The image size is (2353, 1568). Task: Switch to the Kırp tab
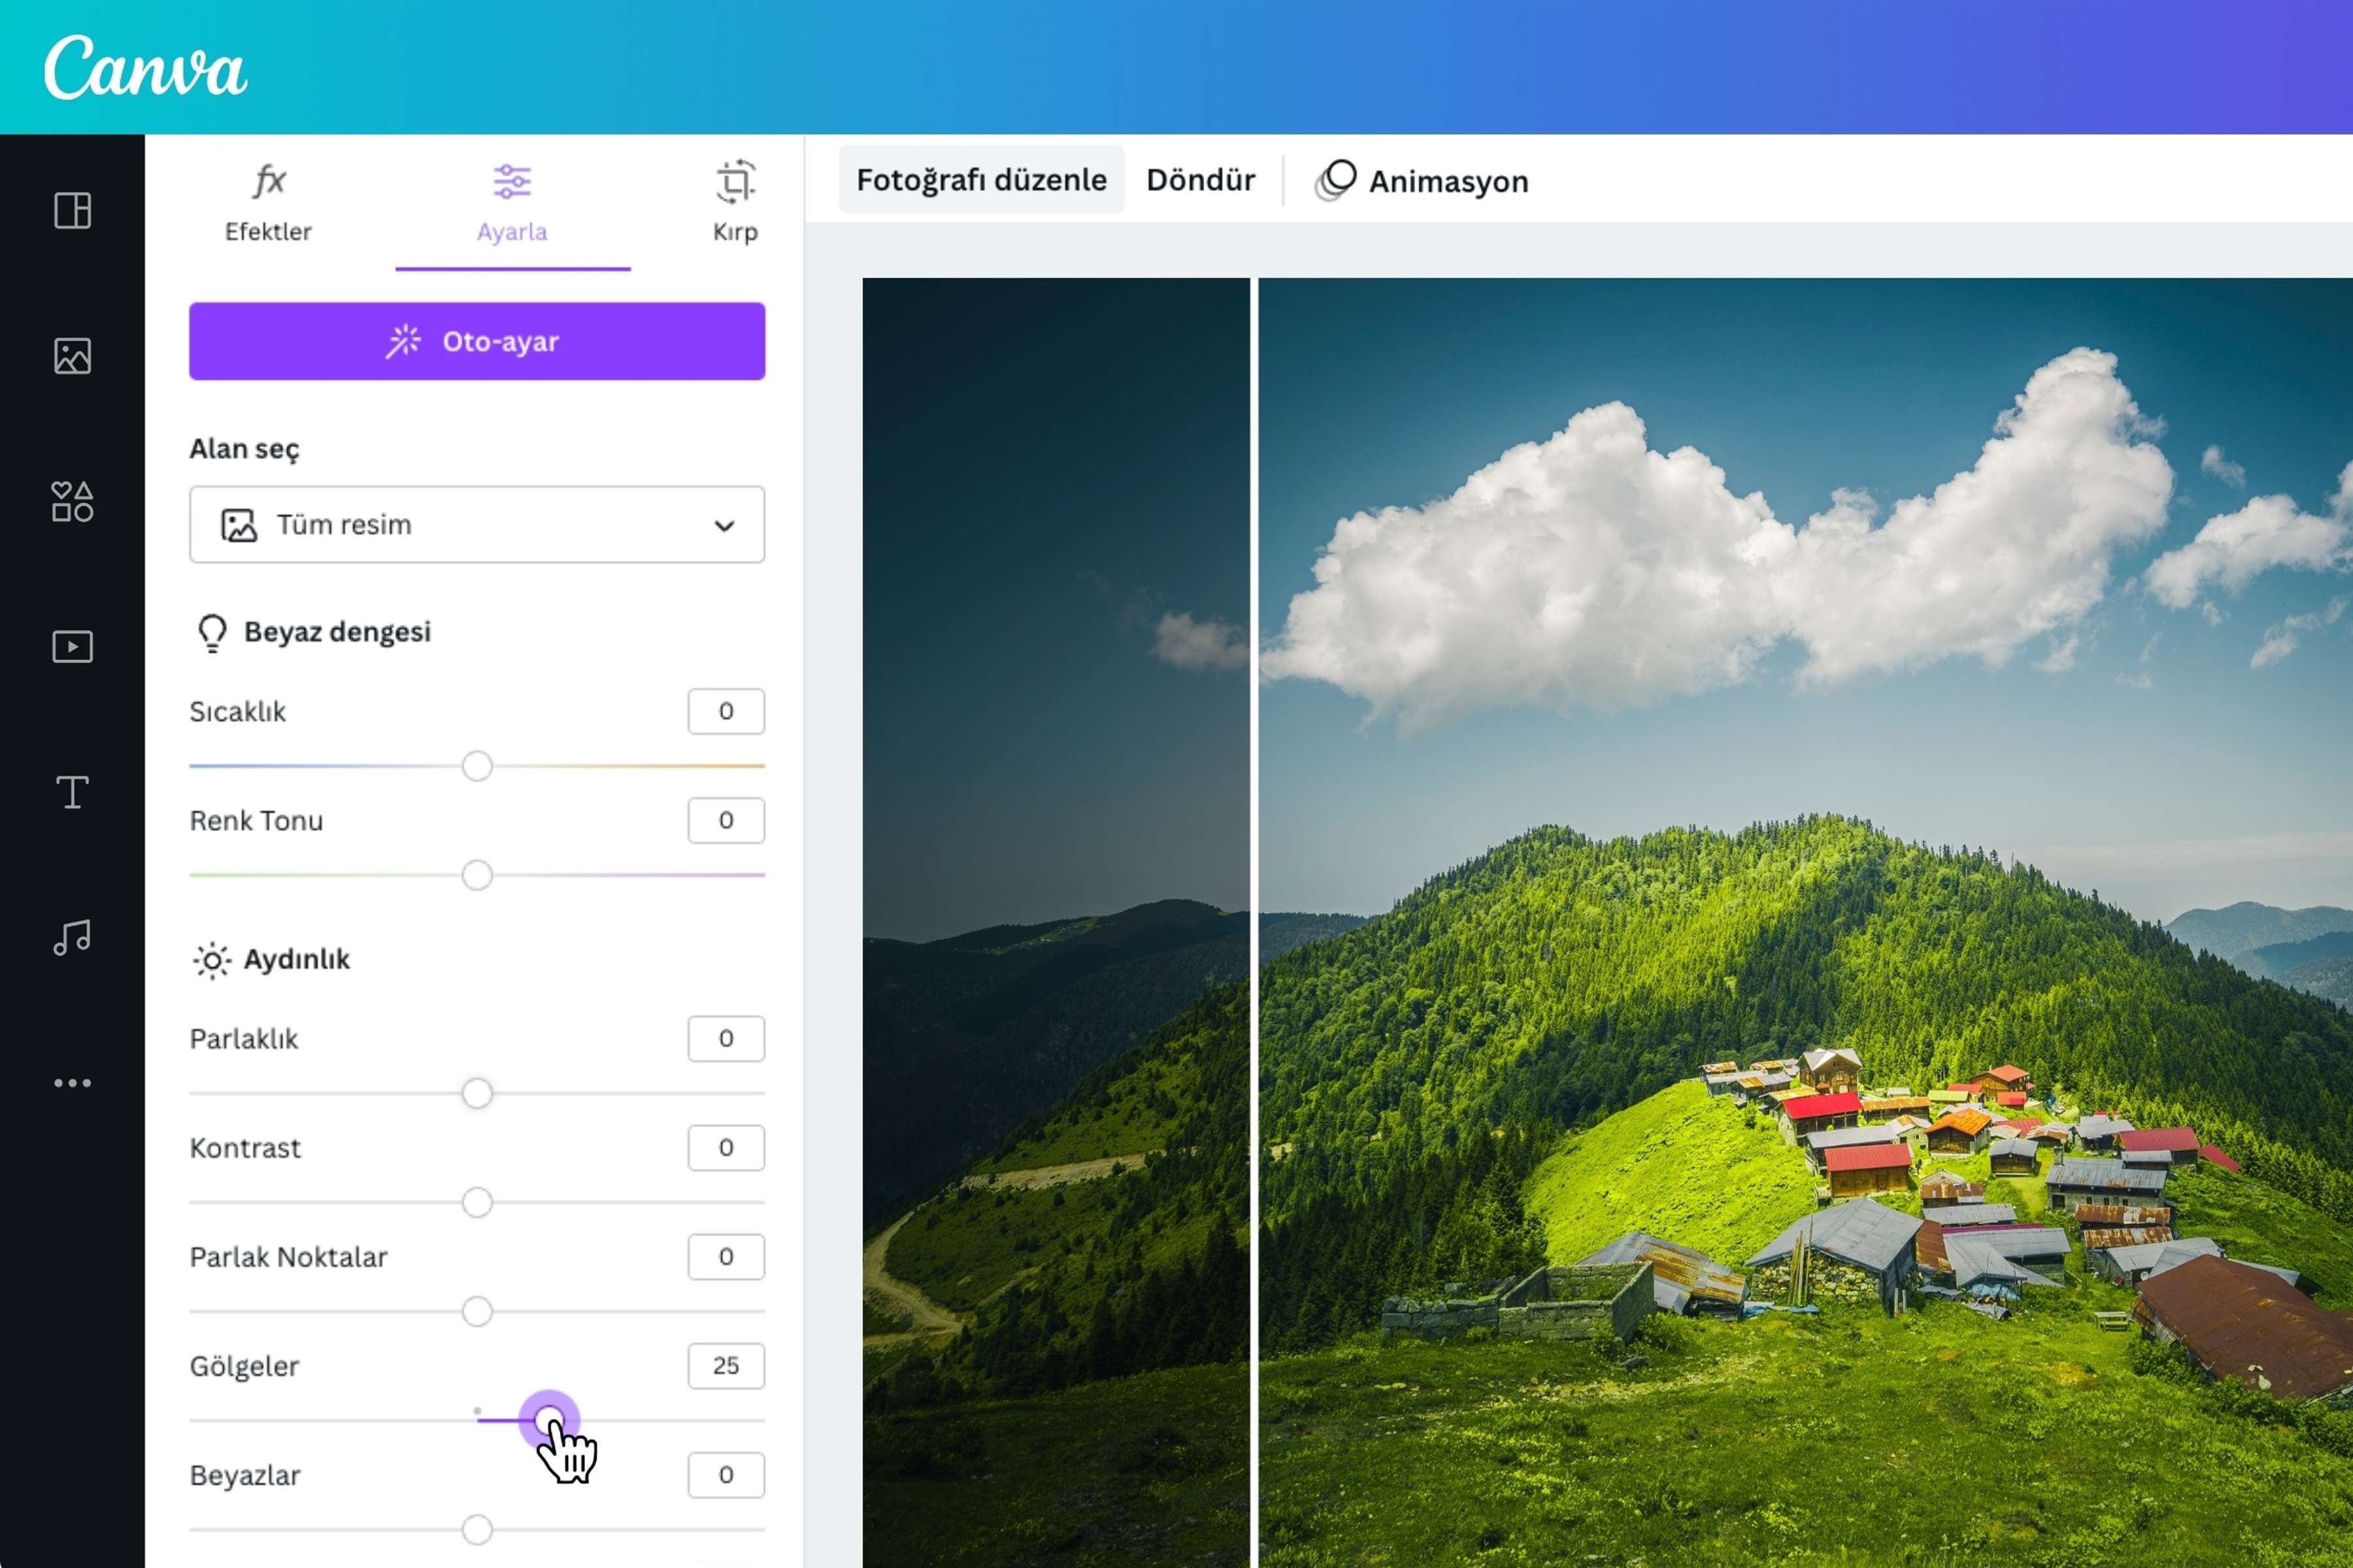(x=735, y=203)
